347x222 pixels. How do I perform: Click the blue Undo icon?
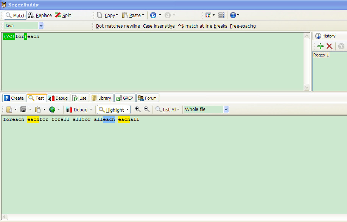tap(153, 15)
